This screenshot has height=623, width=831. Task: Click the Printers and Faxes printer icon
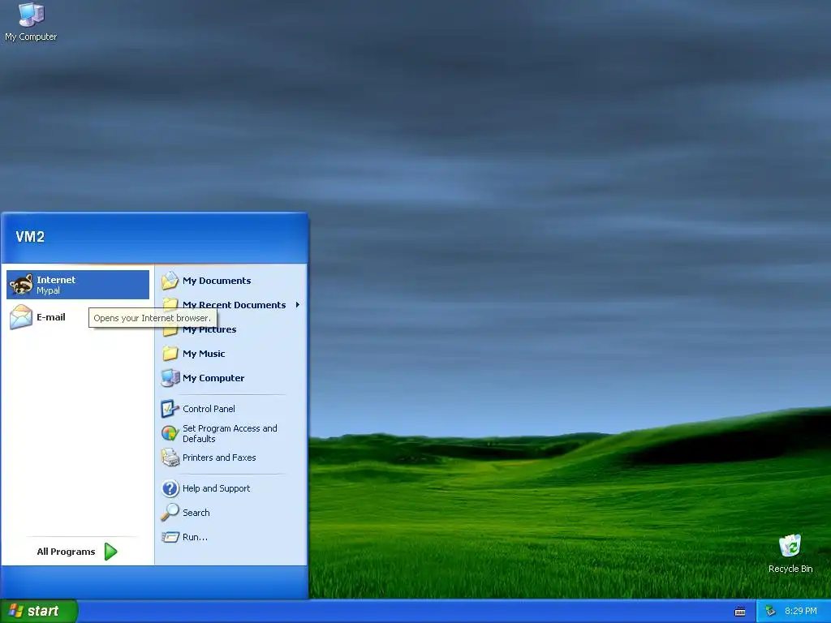[170, 458]
